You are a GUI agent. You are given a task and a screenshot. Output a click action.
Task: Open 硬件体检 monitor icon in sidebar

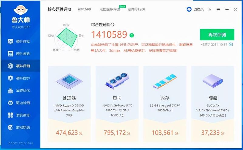coord(10,42)
